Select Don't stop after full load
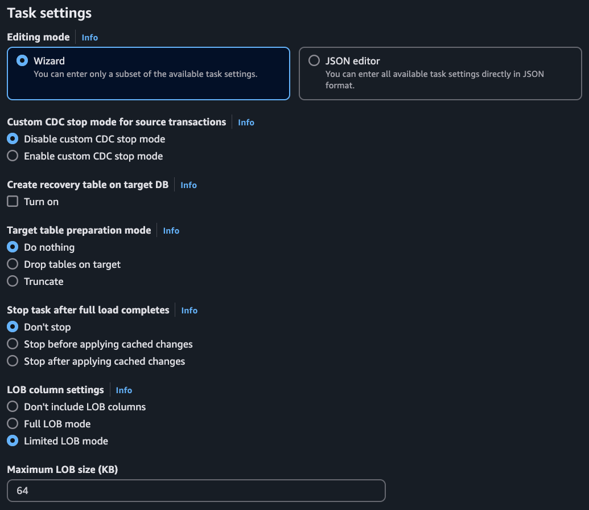 [13, 327]
